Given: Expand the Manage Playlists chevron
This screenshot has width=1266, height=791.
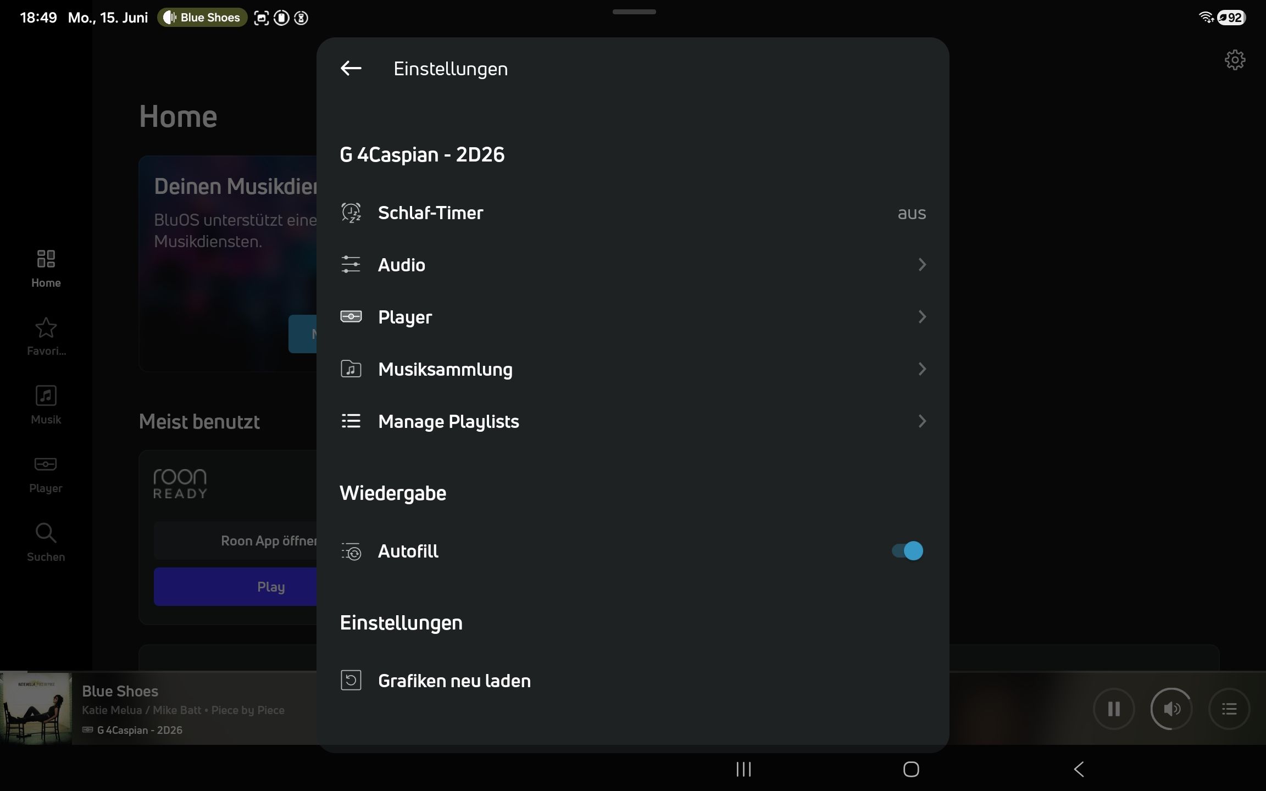Looking at the screenshot, I should pyautogui.click(x=922, y=421).
